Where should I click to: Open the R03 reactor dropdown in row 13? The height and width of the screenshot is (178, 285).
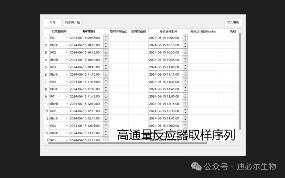tap(66, 126)
